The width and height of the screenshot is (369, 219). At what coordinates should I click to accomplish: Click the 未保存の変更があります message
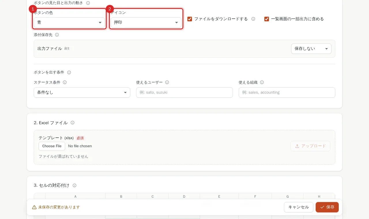(59, 207)
